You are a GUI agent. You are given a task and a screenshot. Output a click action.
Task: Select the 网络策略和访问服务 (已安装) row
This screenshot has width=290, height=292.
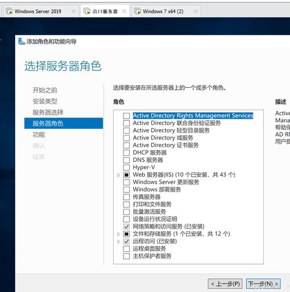169,226
